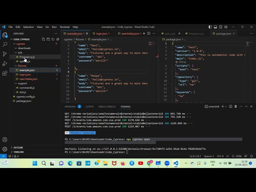The width and height of the screenshot is (256, 192).
Task: Customize layout icon in title bar
Action: tap(226, 27)
